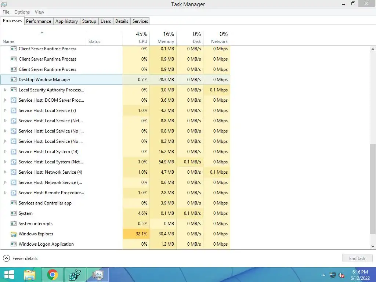Click the scrollbar up arrow
376x282 pixels.
(x=373, y=50)
